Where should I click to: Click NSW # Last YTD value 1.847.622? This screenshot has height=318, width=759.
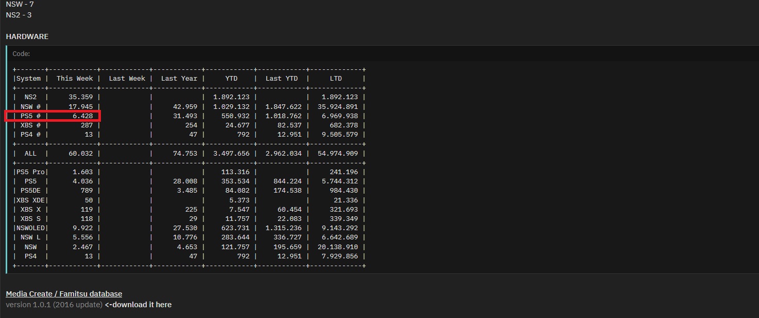coord(283,106)
